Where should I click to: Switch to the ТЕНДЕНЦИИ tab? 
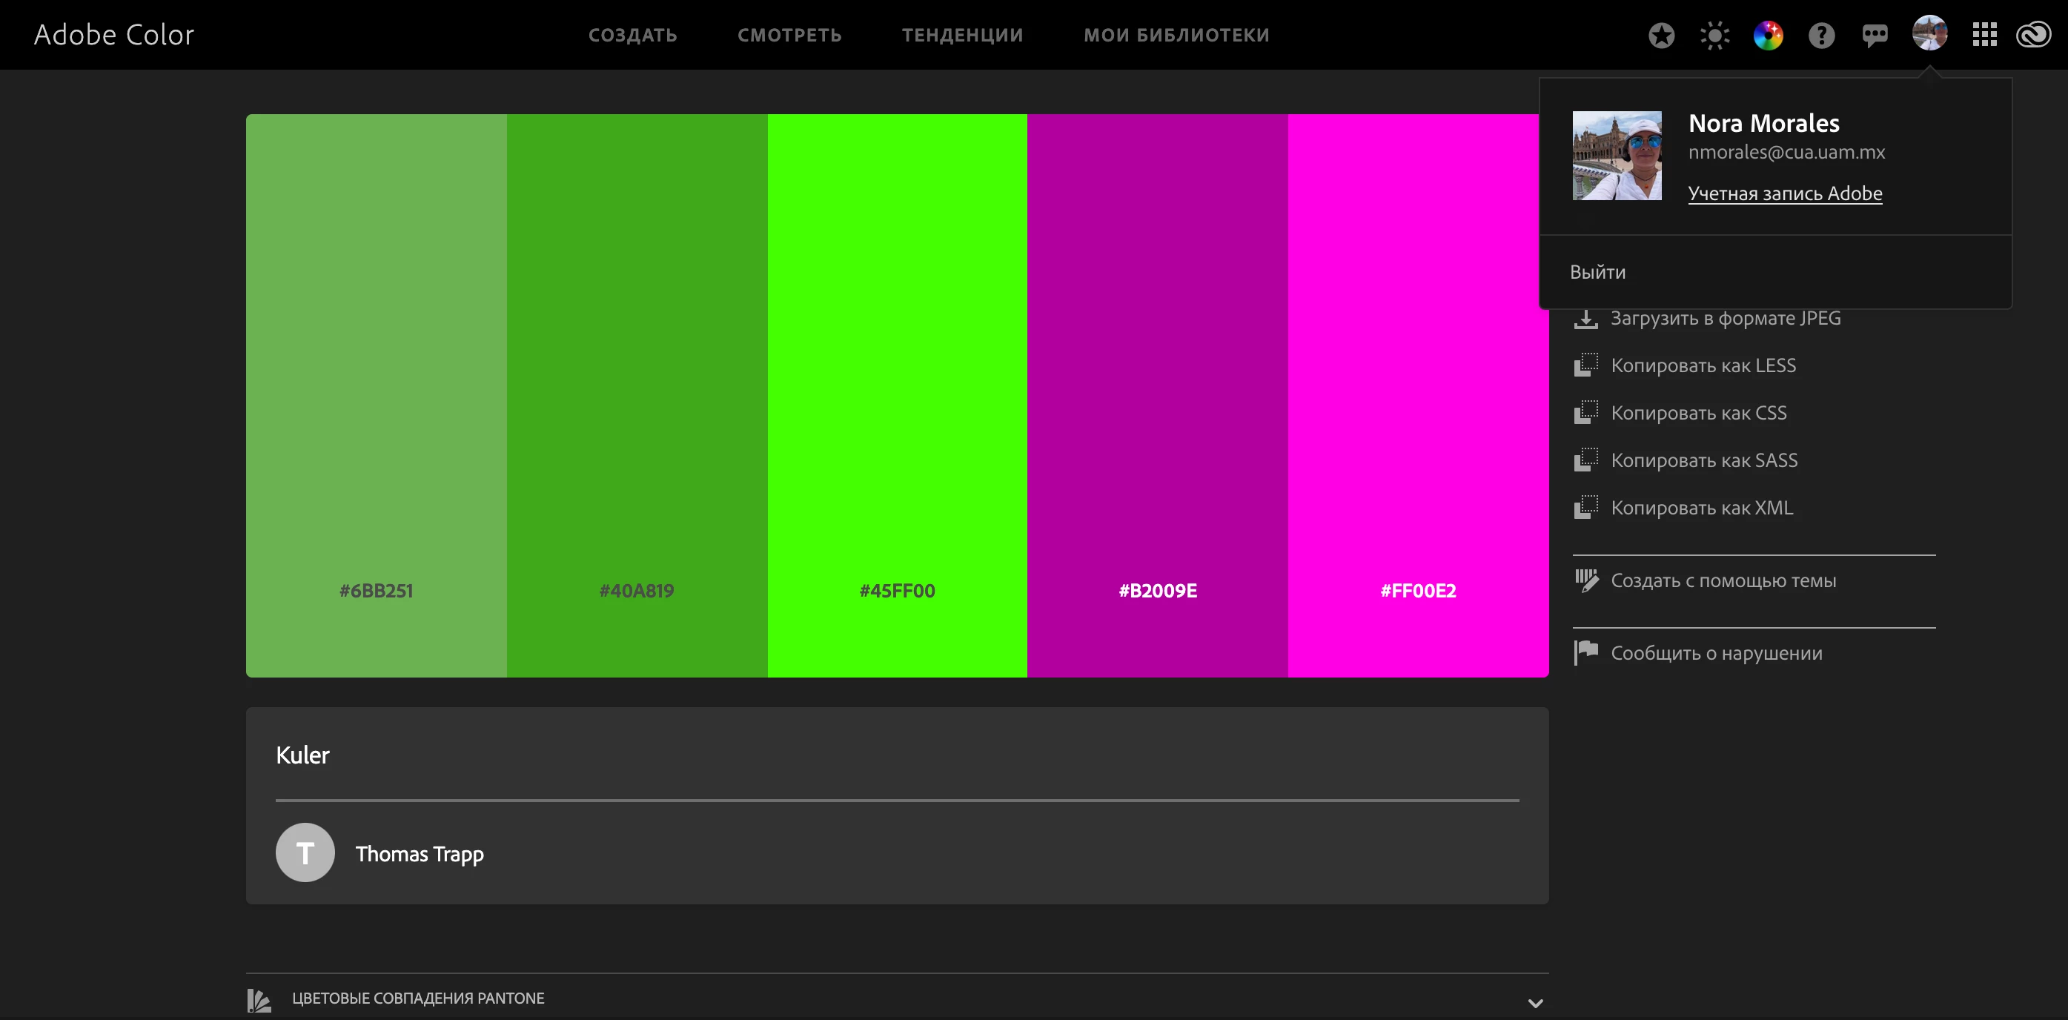tap(962, 36)
